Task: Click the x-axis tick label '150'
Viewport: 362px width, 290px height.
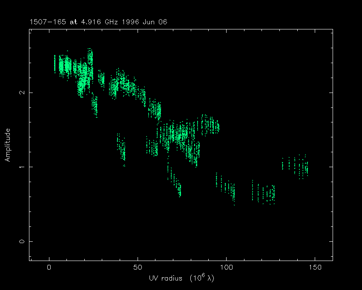Action: point(314,267)
